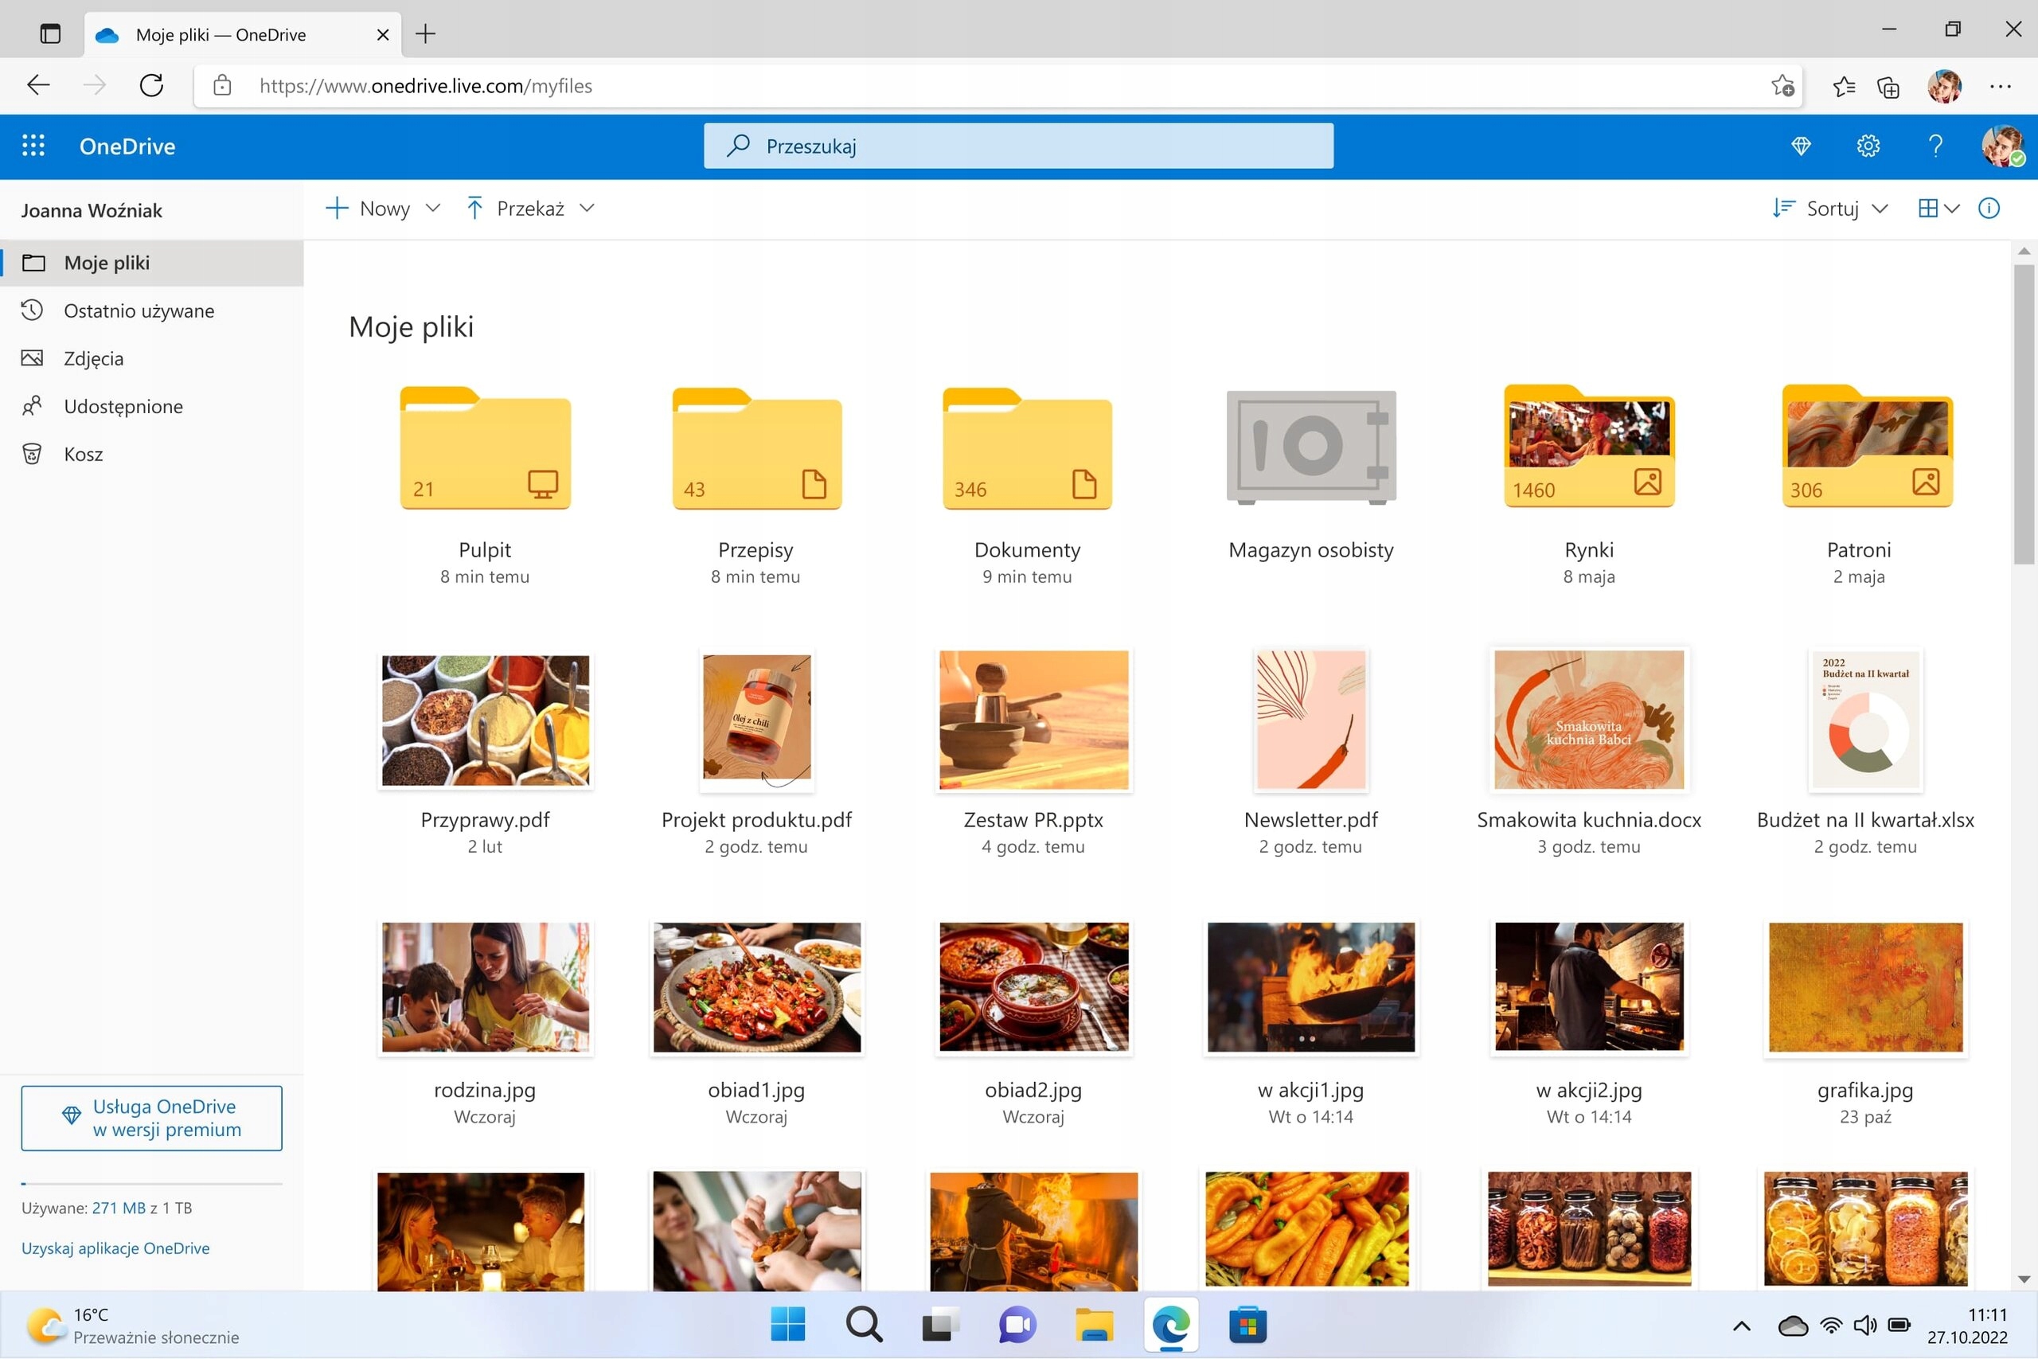Image resolution: width=2038 pixels, height=1359 pixels.
Task: Open Kosz recycle bin in sidebar
Action: (x=83, y=453)
